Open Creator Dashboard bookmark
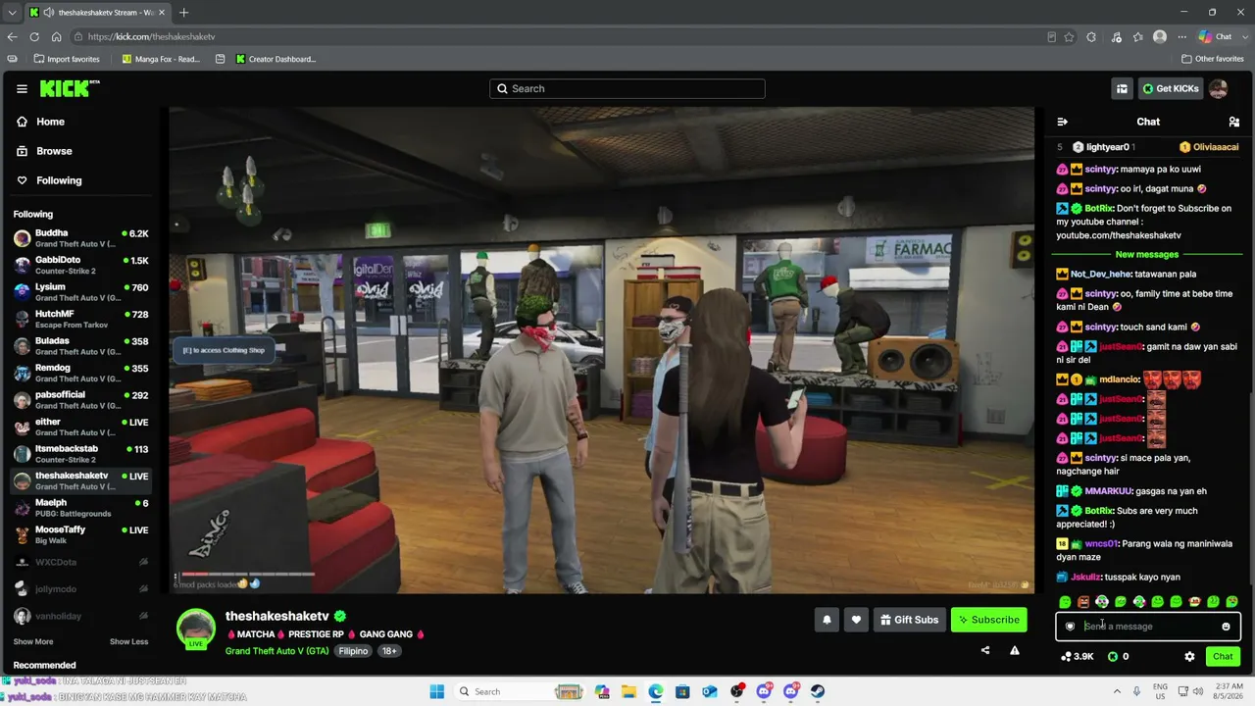 [x=276, y=59]
